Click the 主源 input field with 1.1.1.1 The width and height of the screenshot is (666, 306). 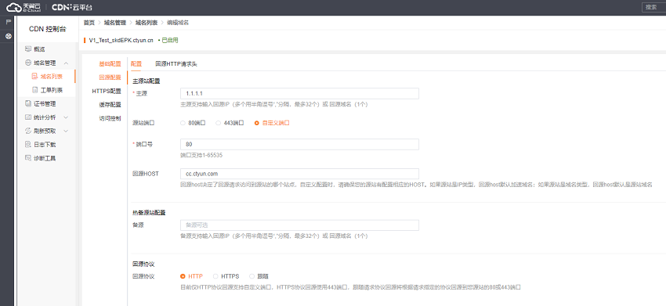click(x=299, y=93)
